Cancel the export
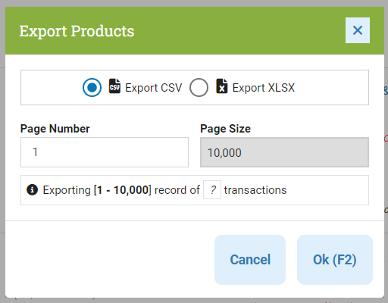 point(250,260)
